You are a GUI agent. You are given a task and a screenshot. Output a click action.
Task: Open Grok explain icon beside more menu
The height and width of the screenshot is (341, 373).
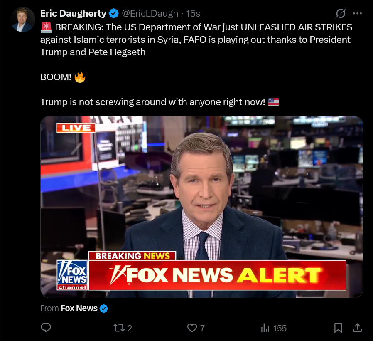(x=341, y=13)
